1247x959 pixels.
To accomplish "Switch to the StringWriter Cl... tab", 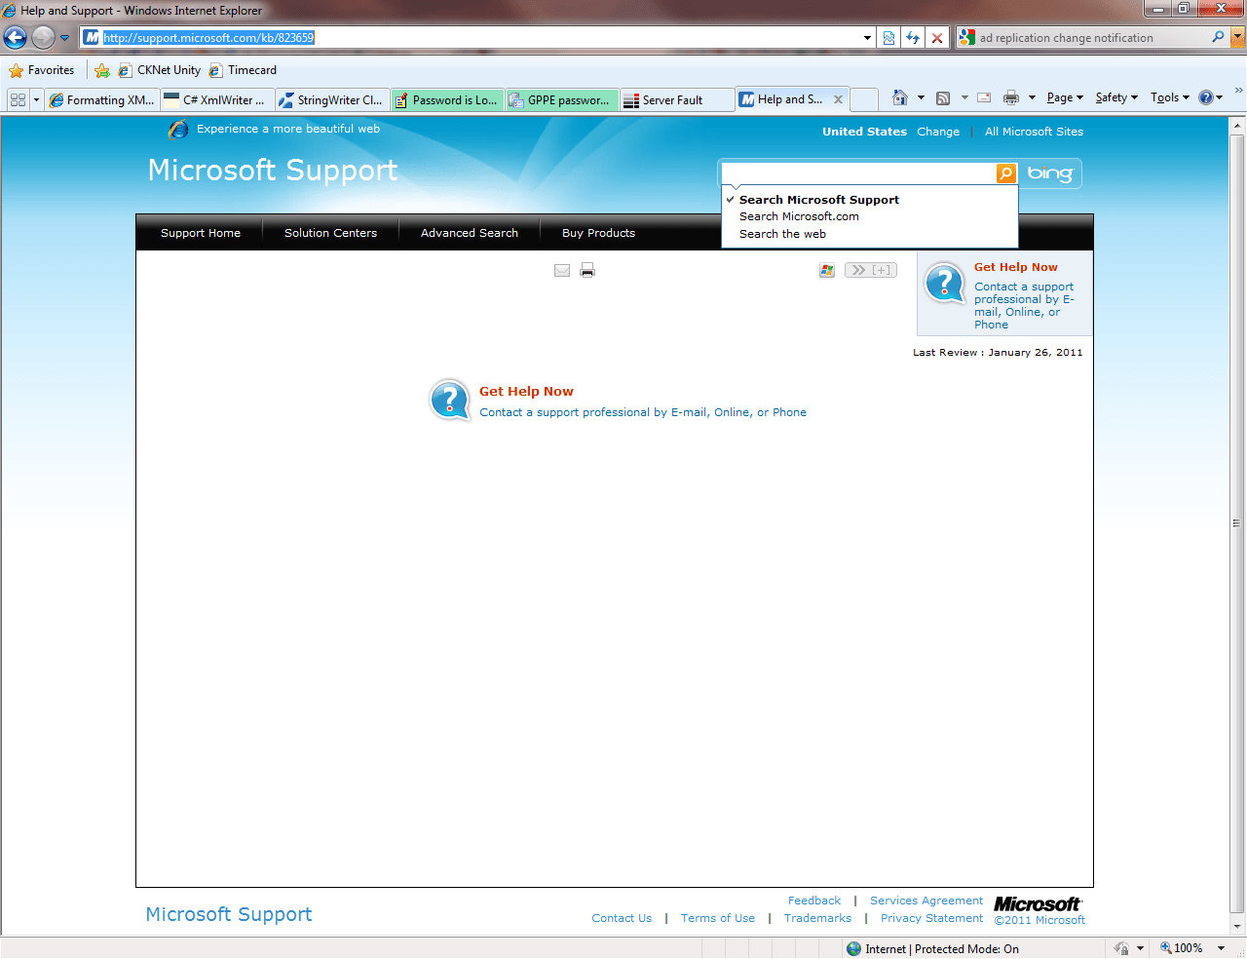I will [332, 99].
